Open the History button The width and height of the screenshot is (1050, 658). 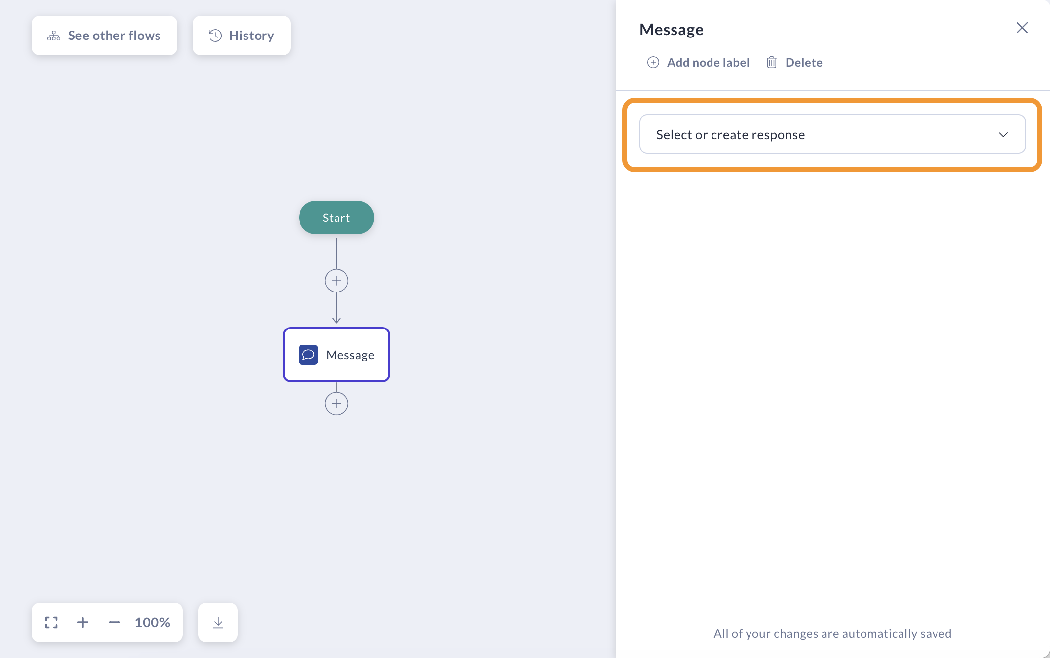coord(241,36)
